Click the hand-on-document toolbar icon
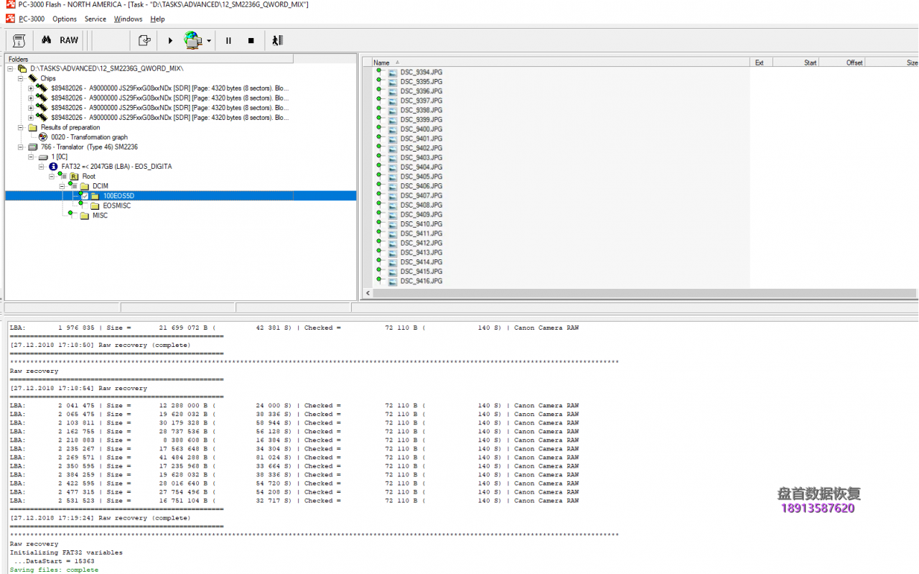 [144, 40]
